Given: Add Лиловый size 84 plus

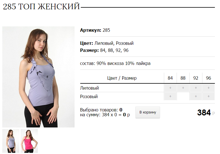Looking at the screenshot, I should click(x=170, y=88).
